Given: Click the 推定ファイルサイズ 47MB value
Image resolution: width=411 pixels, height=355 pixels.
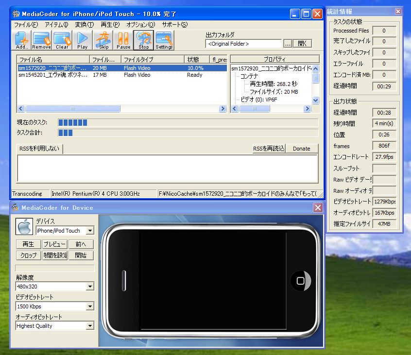Looking at the screenshot, I should point(384,224).
